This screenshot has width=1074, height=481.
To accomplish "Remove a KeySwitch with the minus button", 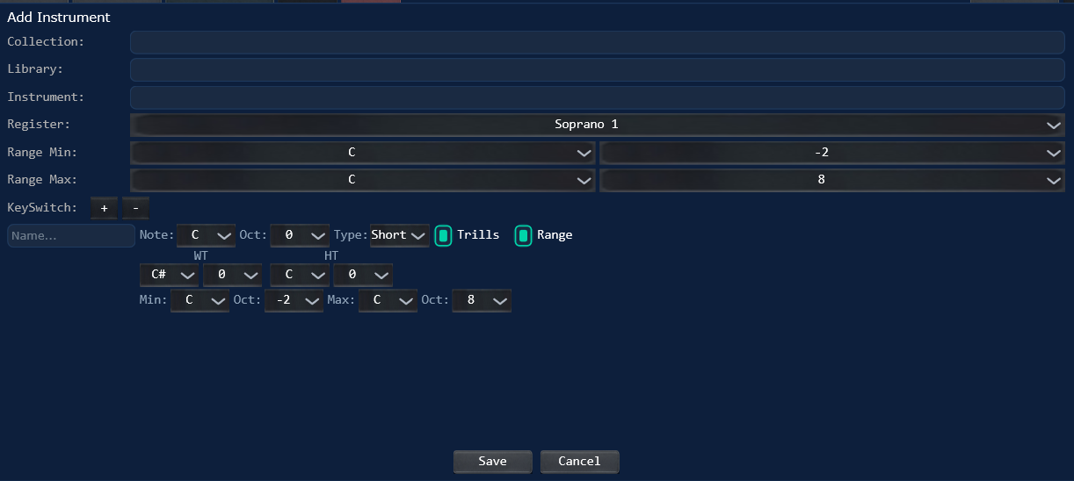I will click(135, 208).
